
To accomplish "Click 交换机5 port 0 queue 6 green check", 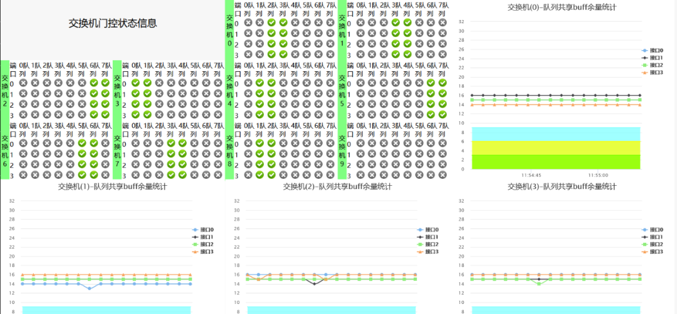I will point(431,83).
